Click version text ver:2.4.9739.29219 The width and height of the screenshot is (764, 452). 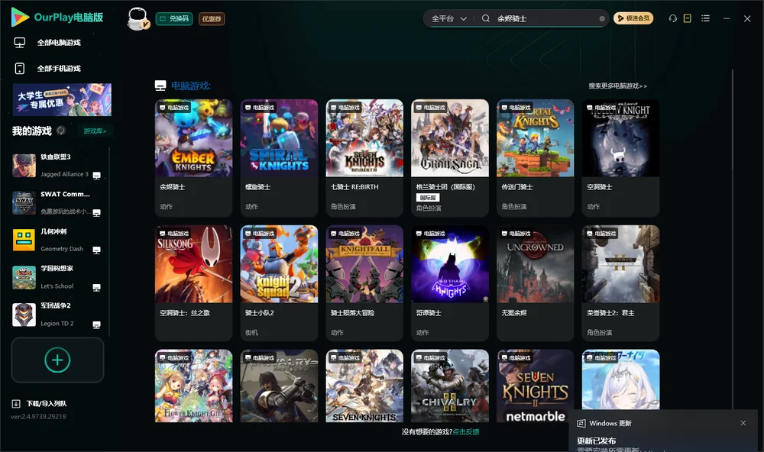(38, 417)
